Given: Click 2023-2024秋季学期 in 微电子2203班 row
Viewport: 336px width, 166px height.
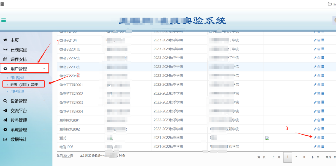Looking at the screenshot, I should [x=168, y=67].
